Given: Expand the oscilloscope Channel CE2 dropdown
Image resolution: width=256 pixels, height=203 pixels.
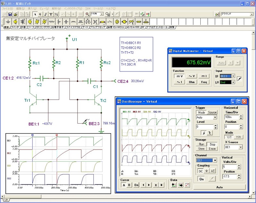Looking at the screenshot, I should point(215,160).
